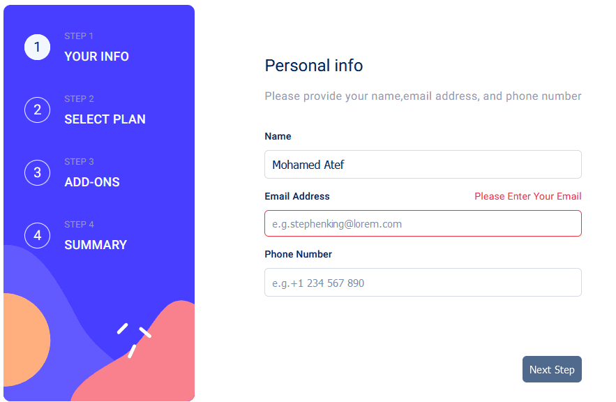Screen dimensions: 616x402
Task: Select the SELECT PLAN step label
Action: point(105,119)
